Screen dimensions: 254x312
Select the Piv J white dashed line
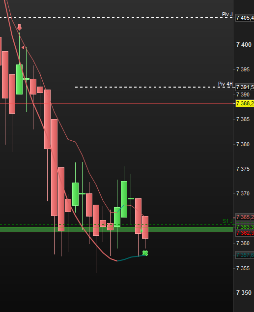tap(116, 18)
